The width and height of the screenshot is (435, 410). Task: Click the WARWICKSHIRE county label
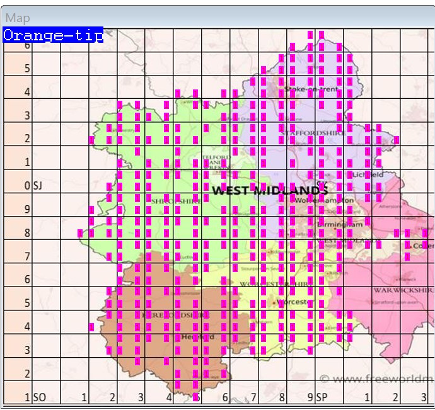point(403,290)
